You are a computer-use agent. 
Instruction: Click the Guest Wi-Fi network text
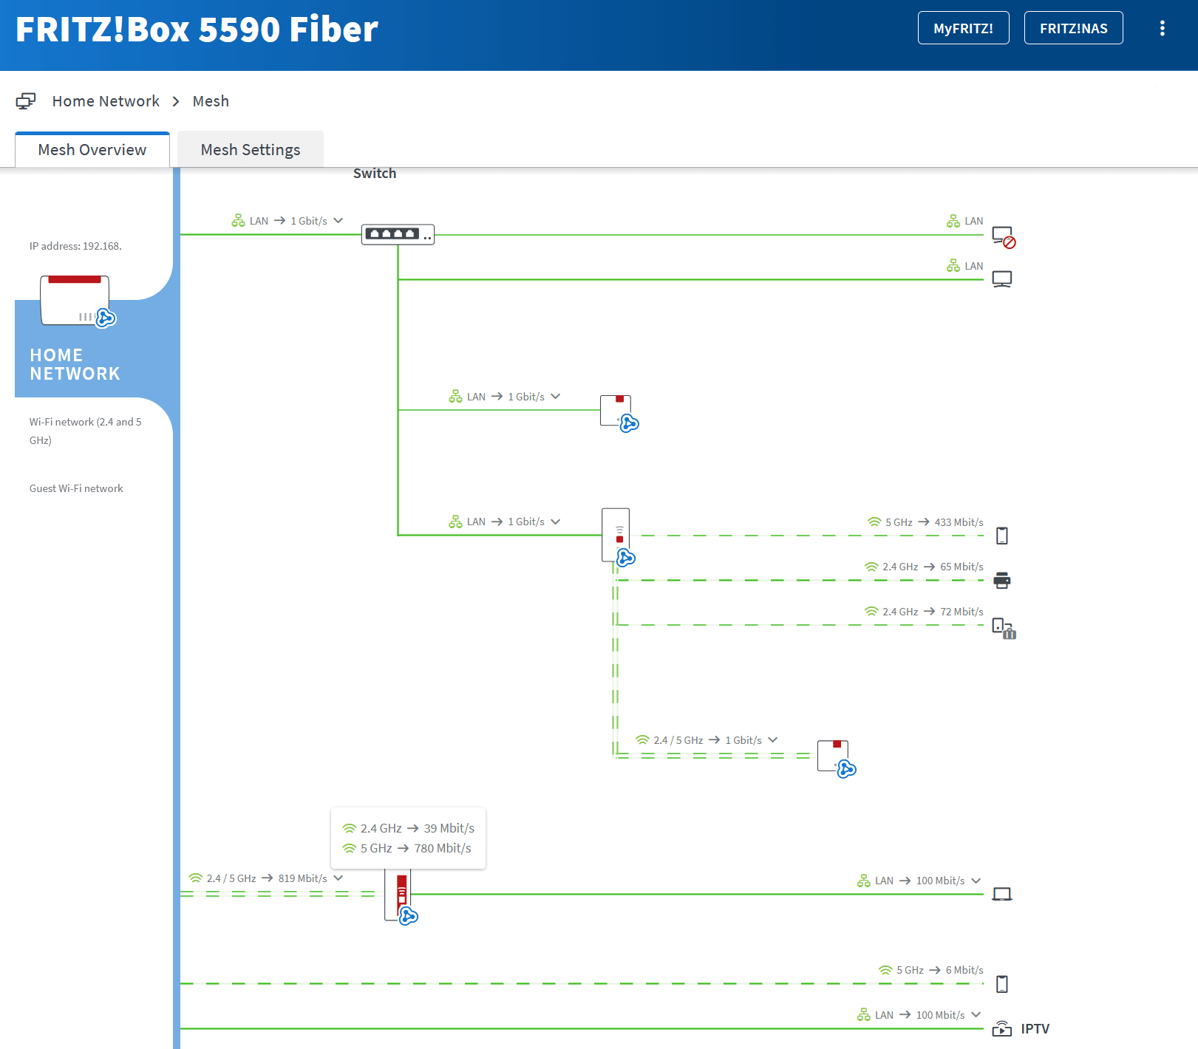76,488
